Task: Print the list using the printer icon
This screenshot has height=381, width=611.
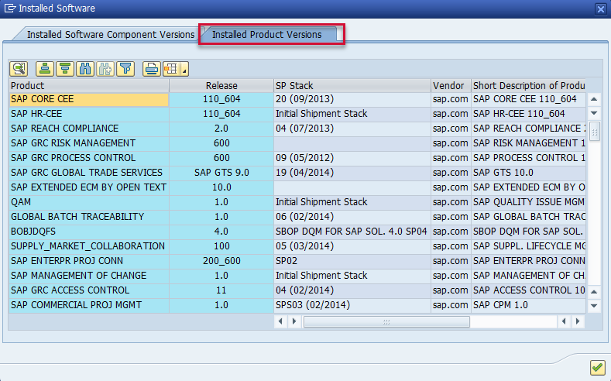Action: 152,69
